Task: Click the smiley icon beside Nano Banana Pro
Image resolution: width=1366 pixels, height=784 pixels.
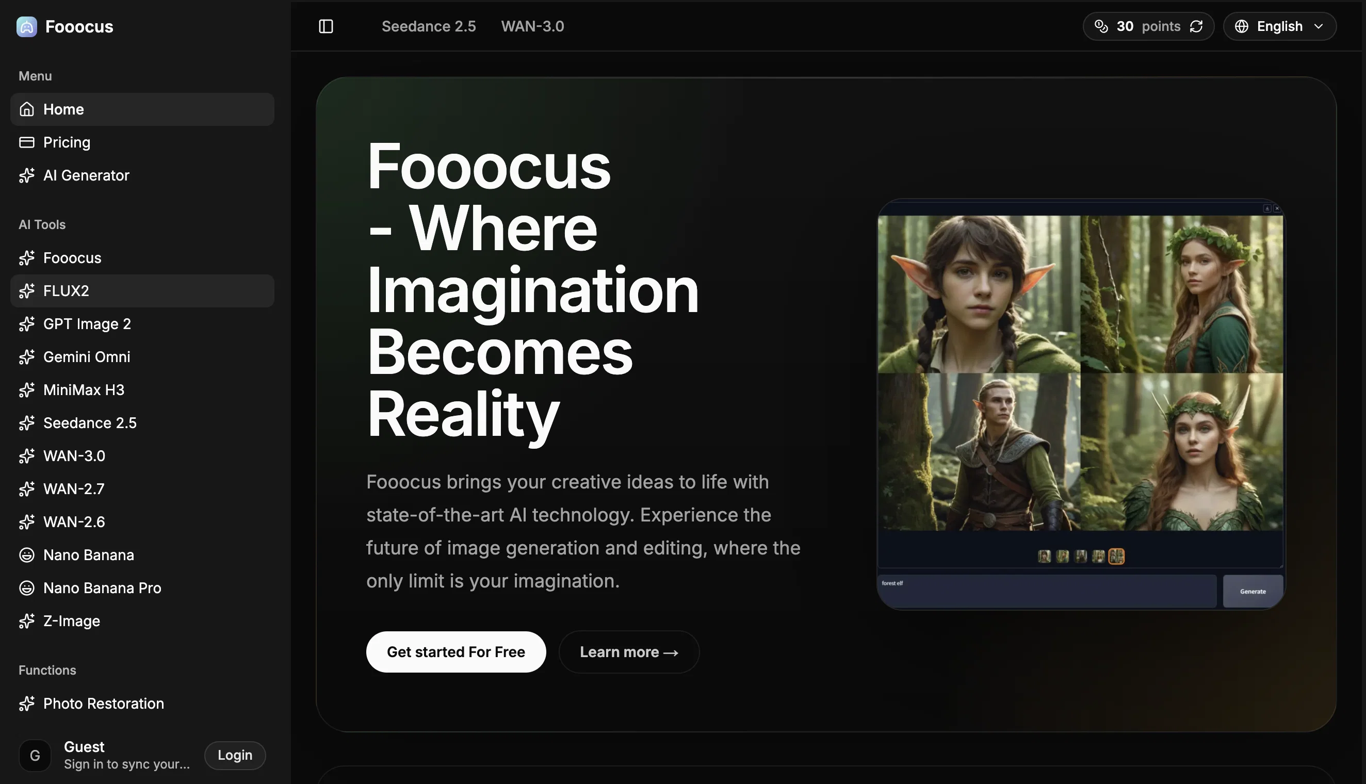Action: 26,588
